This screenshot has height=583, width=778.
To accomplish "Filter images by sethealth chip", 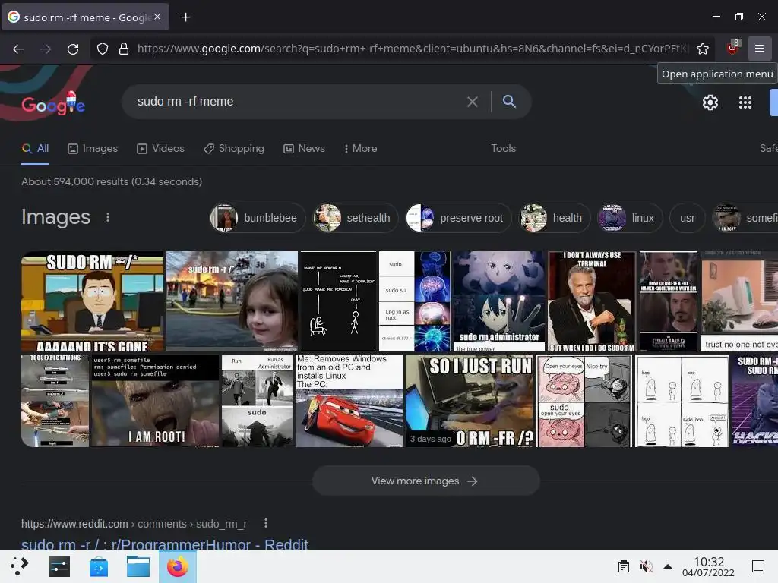I will tap(356, 218).
